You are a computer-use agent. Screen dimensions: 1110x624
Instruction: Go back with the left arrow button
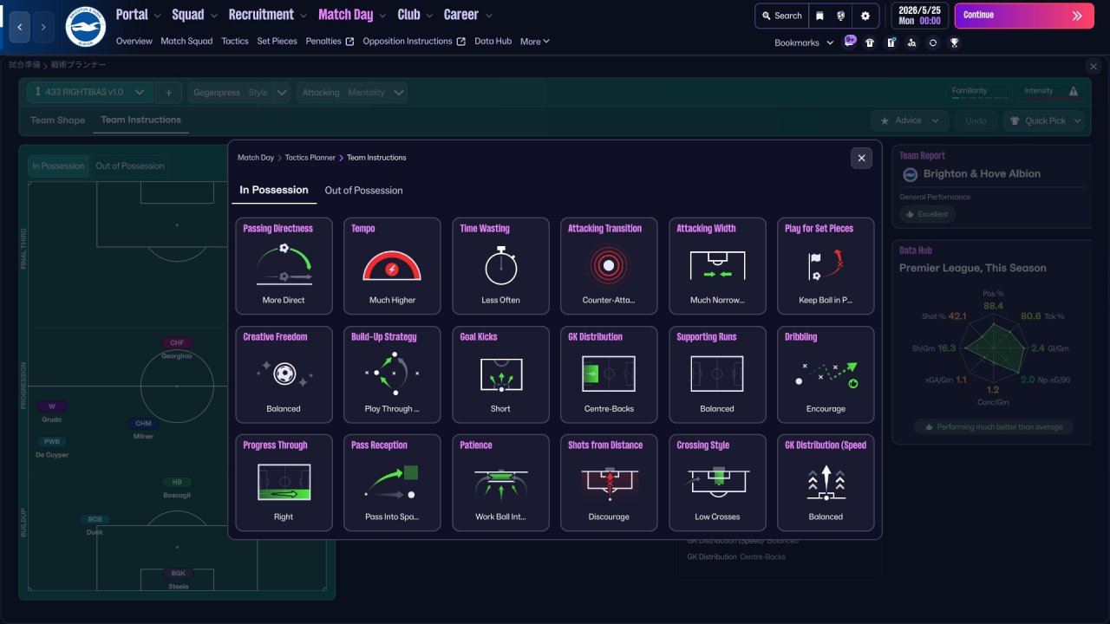(20, 27)
